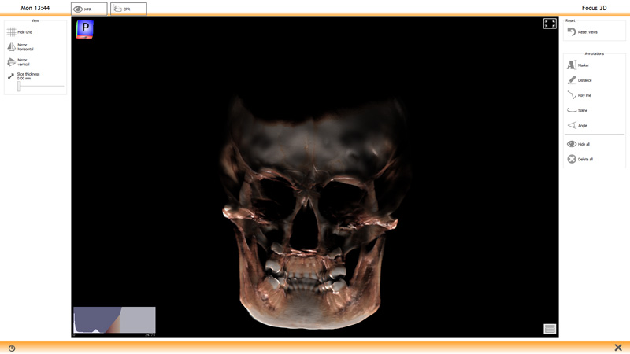
Task: Toggle Hide all annotations eye icon
Action: click(x=572, y=144)
